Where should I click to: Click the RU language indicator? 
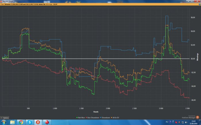click(x=167, y=122)
